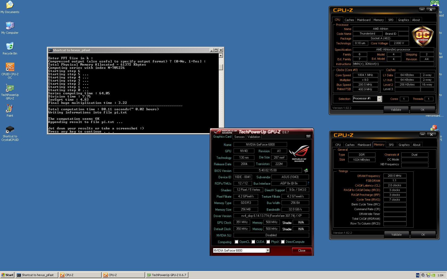
Task: Toggle the PhysX checkbox
Action: 268,242
